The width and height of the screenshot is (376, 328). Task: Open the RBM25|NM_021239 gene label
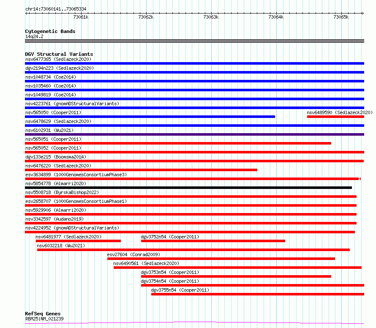point(44,319)
